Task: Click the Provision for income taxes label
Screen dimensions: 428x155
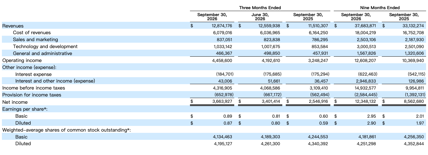Action: 32,95
